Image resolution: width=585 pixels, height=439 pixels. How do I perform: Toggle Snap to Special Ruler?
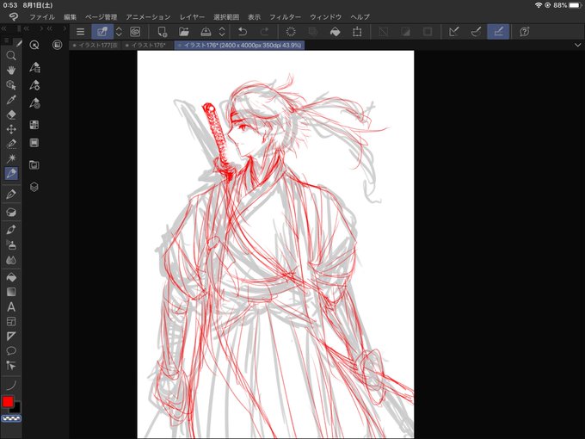[476, 32]
